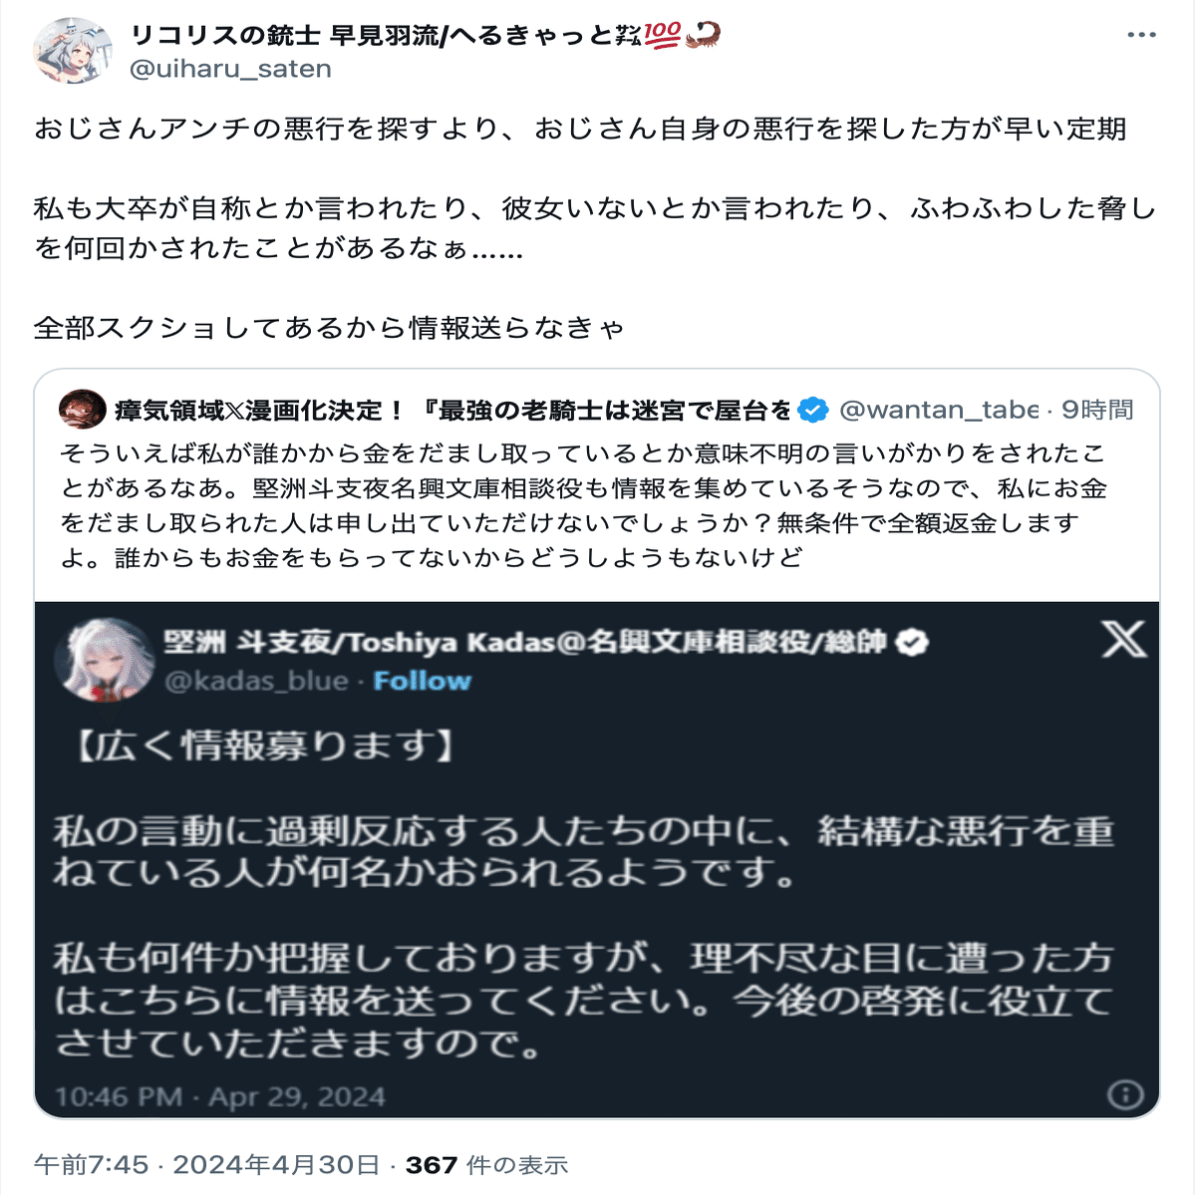Open the @wantan_tabe handle link

pyautogui.click(x=938, y=410)
